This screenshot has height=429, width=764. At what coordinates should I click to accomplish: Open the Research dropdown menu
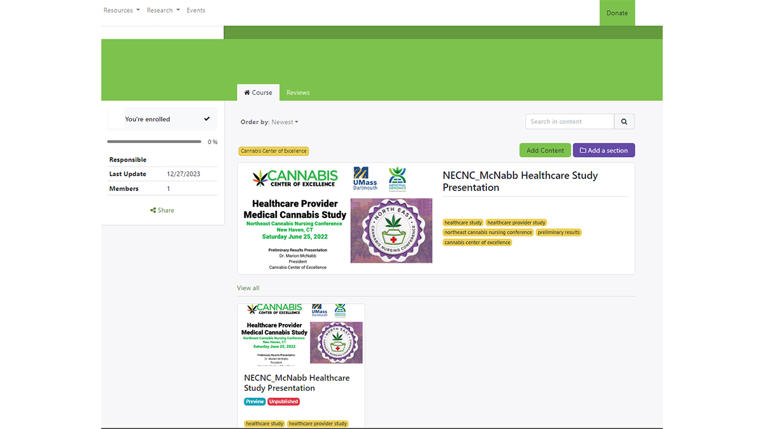click(163, 10)
